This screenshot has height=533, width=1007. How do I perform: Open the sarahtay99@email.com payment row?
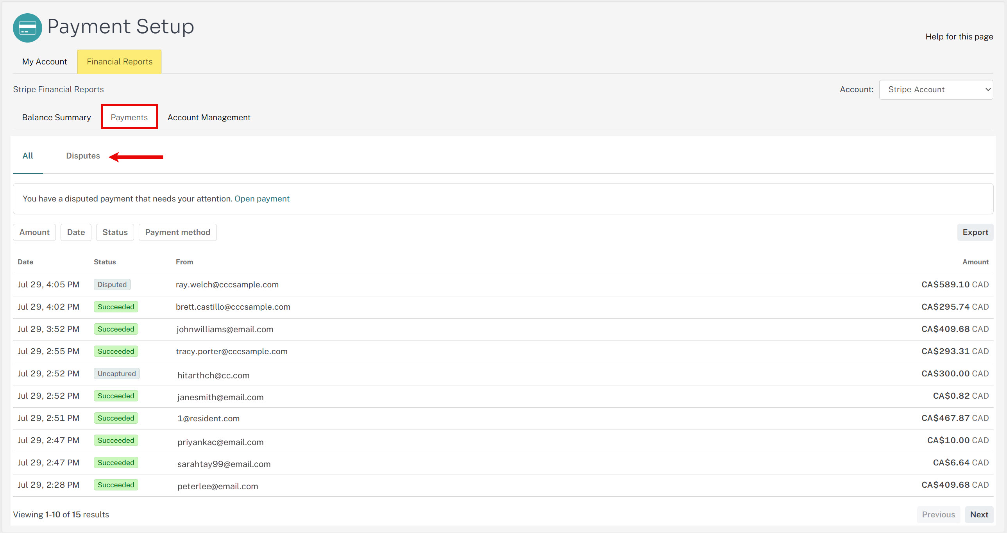(503, 463)
